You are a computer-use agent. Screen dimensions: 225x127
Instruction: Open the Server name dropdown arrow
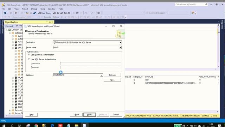(x=120, y=48)
